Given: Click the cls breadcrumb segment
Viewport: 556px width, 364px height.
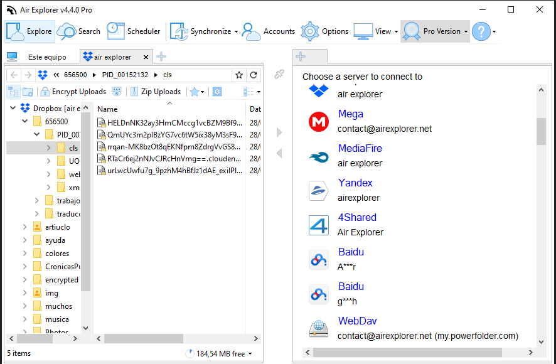Looking at the screenshot, I should (168, 75).
